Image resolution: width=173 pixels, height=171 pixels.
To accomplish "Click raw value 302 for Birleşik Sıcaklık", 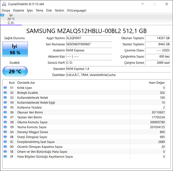I will 162,93.
